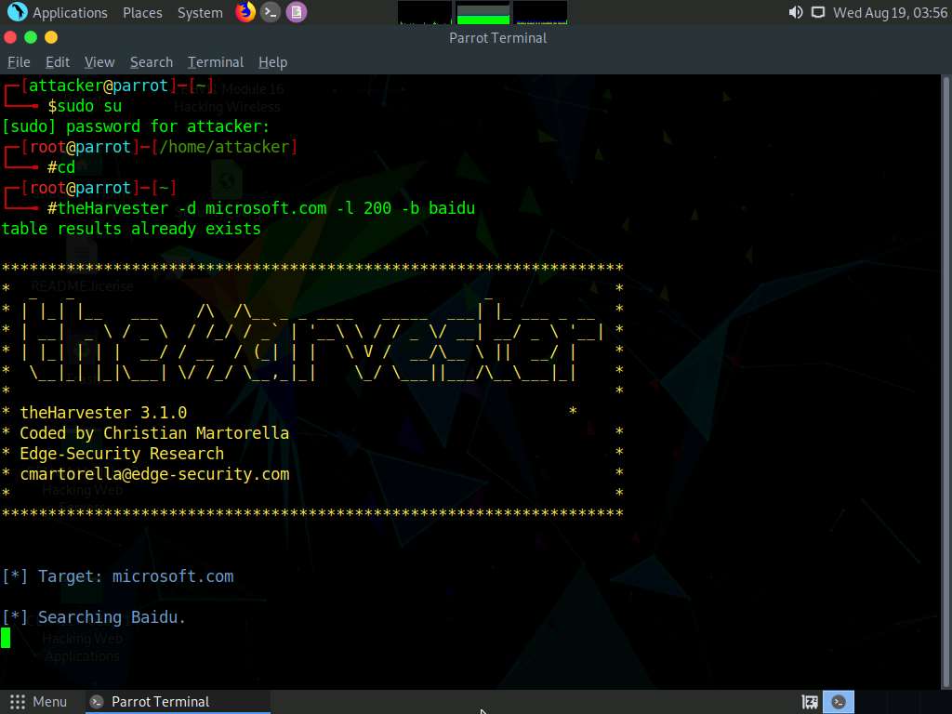Open the View menu
The image size is (952, 714).
[99, 62]
